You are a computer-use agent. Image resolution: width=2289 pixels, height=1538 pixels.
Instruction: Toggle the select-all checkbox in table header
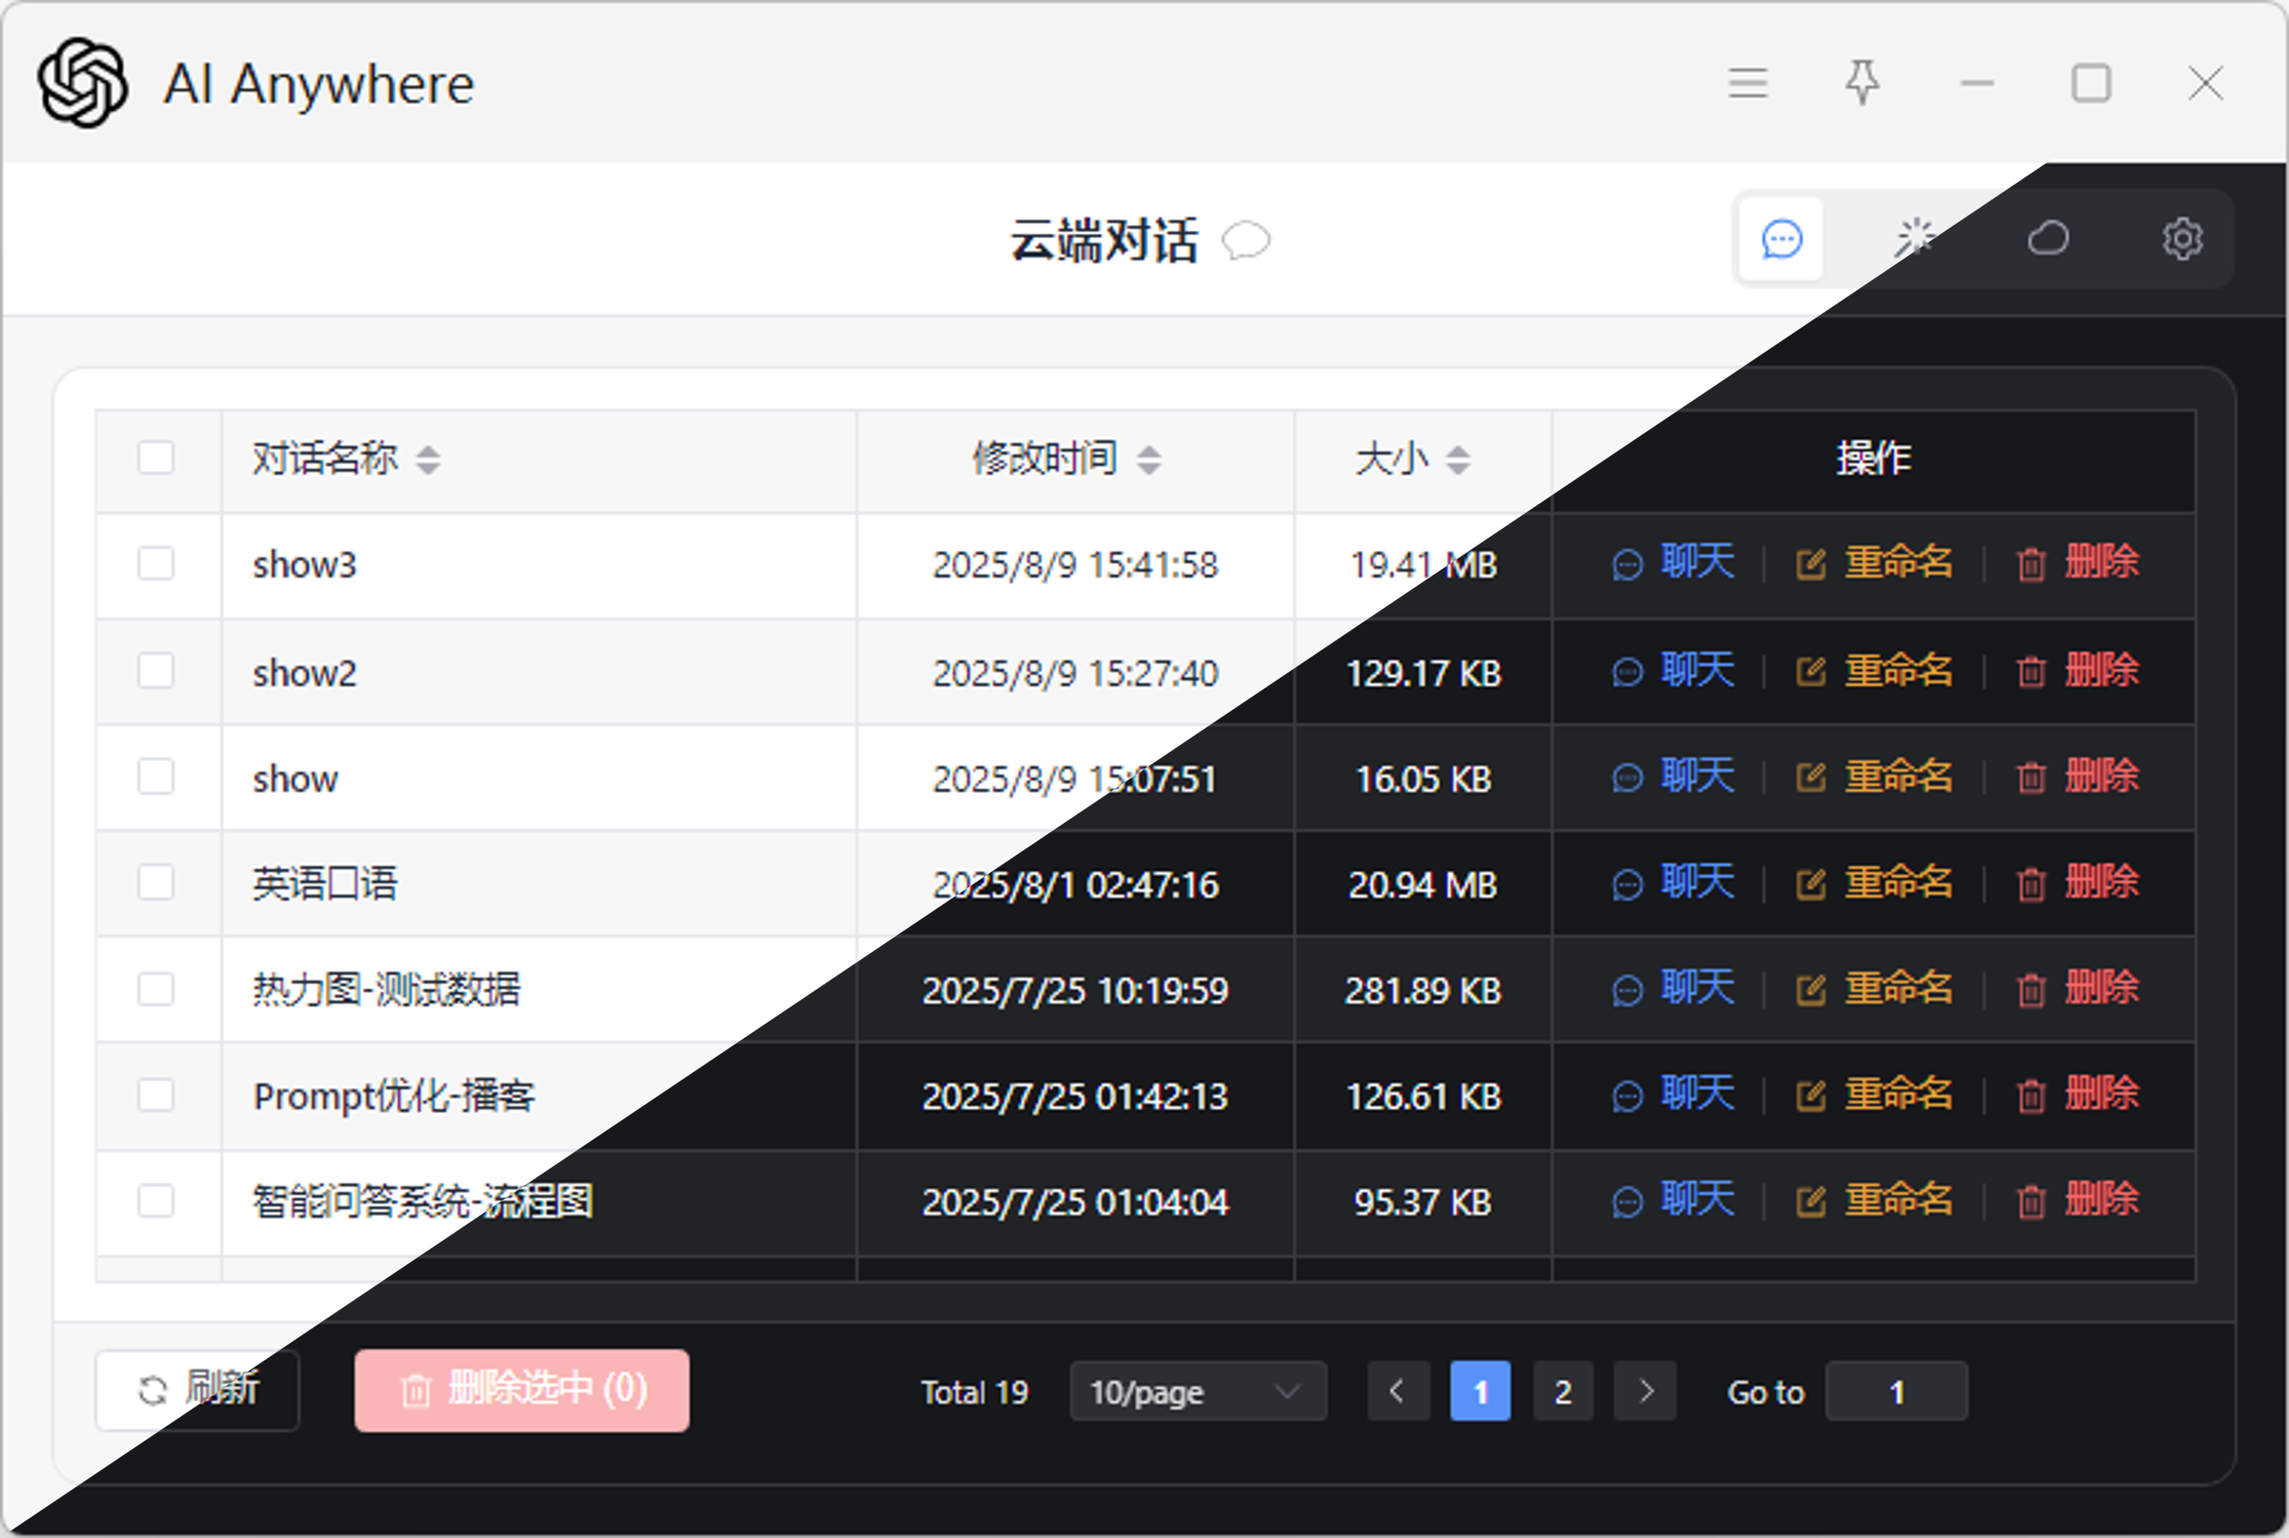[x=156, y=458]
